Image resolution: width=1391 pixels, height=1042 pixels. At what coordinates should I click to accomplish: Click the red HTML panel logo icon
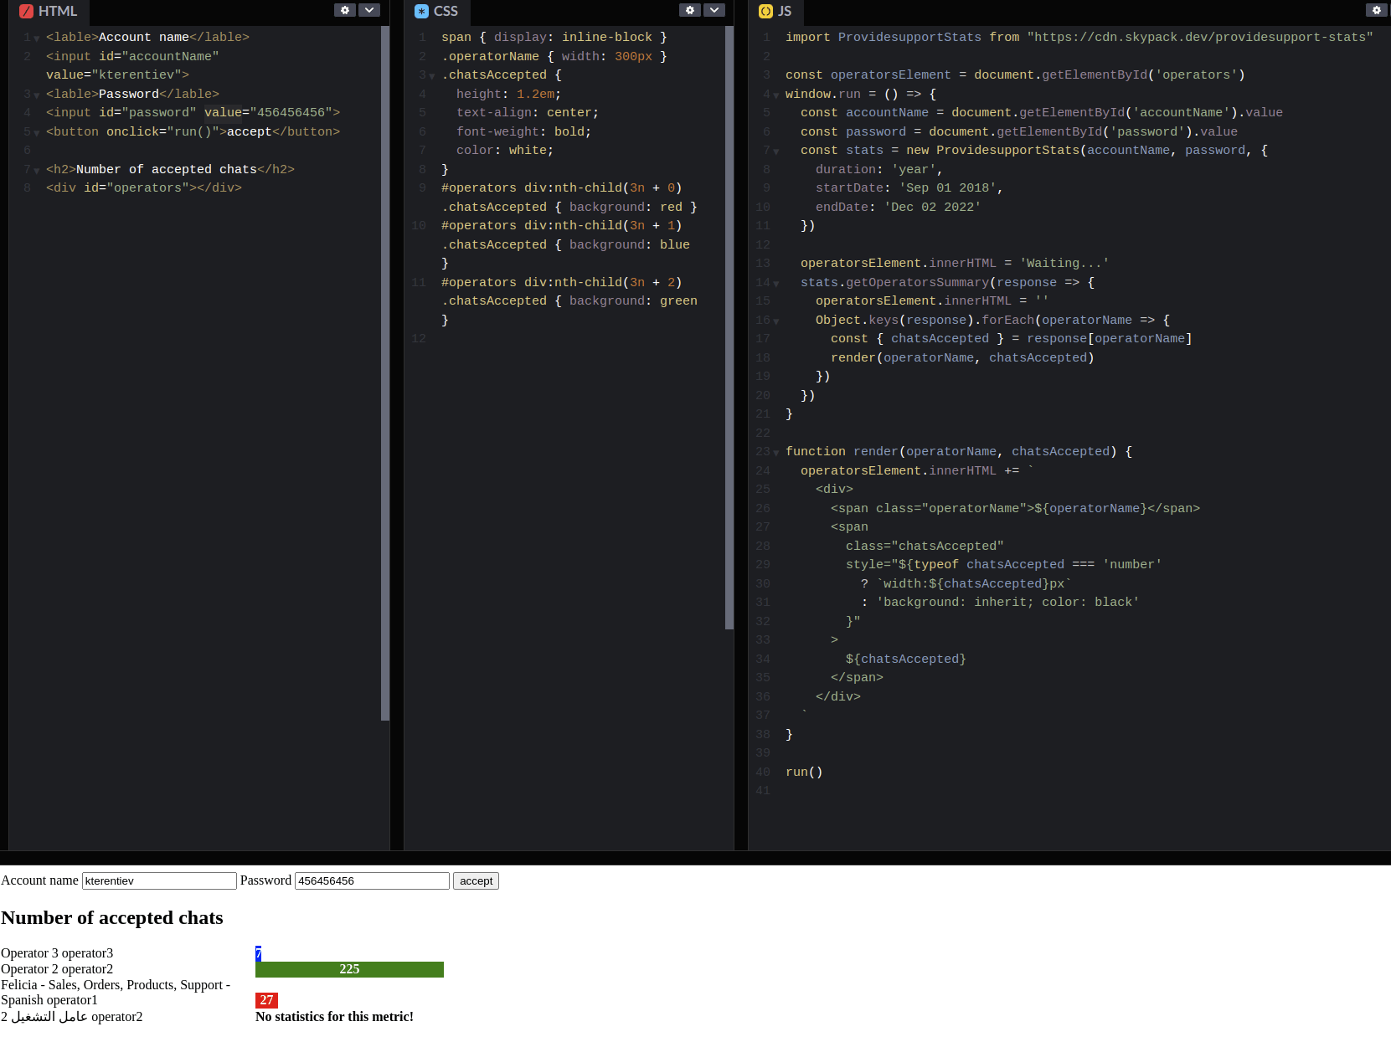(x=26, y=11)
